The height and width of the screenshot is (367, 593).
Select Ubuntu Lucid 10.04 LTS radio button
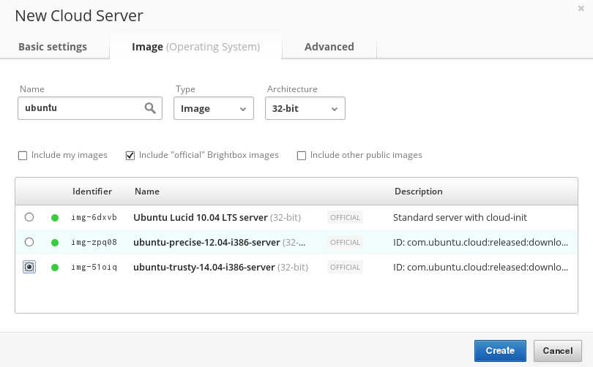coord(29,217)
